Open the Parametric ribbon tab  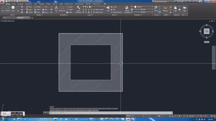(x=28, y=4)
